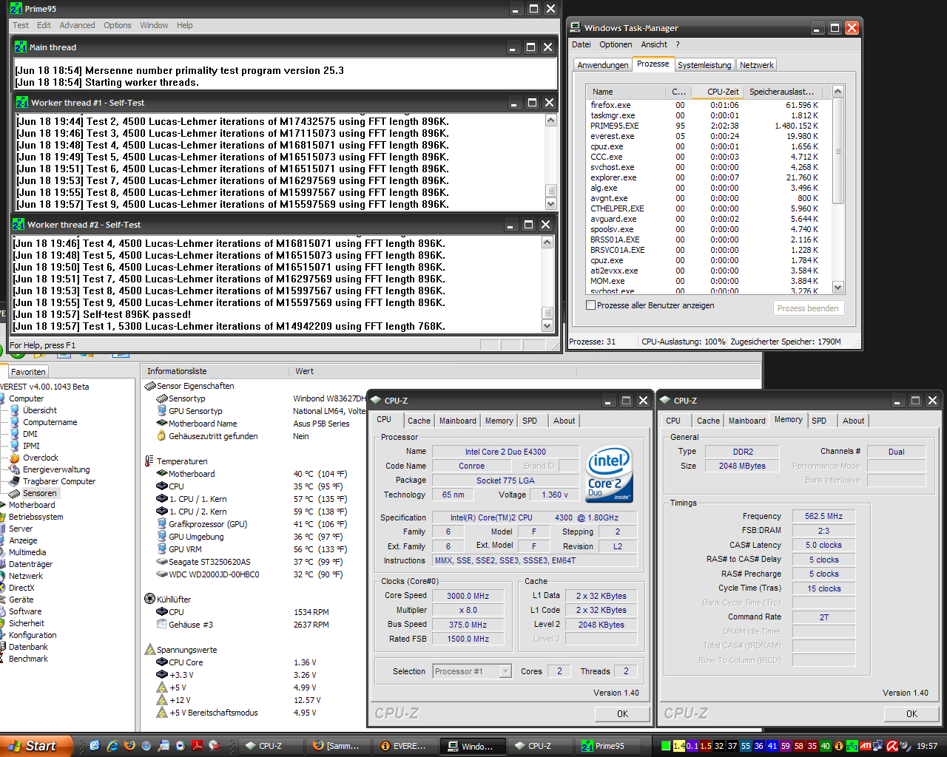
Task: Open the Processor #1 selection dropdown
Action: click(x=506, y=671)
